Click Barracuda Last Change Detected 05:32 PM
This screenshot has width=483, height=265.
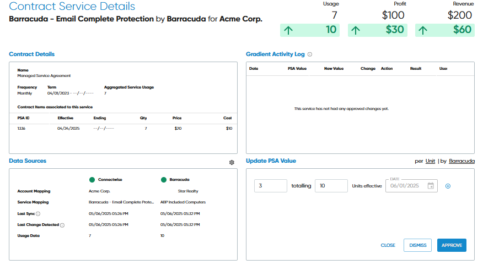180,224
